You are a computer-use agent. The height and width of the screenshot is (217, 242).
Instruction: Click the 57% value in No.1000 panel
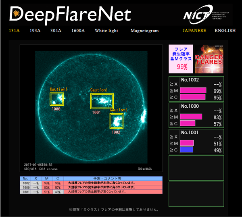point(218,124)
